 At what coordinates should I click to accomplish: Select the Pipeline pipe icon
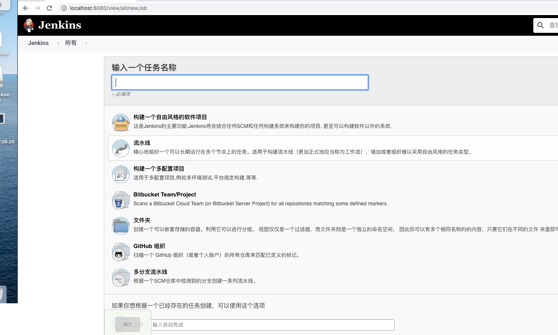pos(121,149)
